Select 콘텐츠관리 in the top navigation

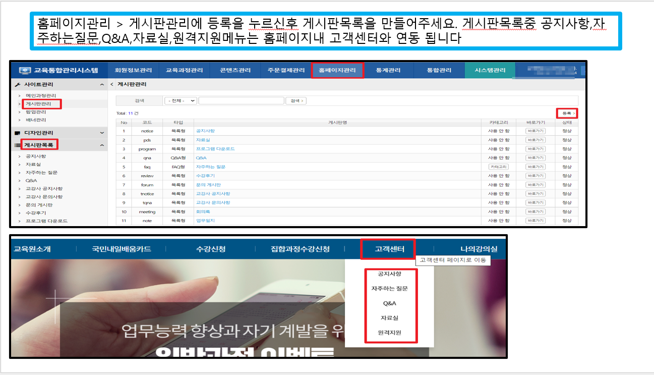coord(235,71)
